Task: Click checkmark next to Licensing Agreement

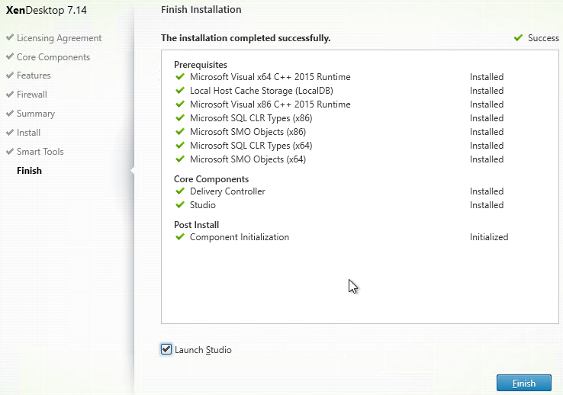Action: pyautogui.click(x=10, y=37)
